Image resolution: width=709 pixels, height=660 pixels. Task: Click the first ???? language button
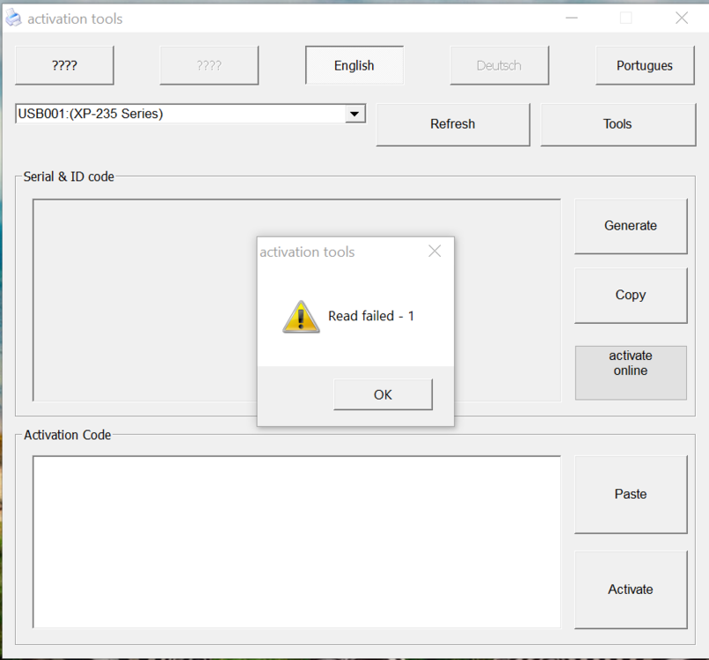coord(64,65)
